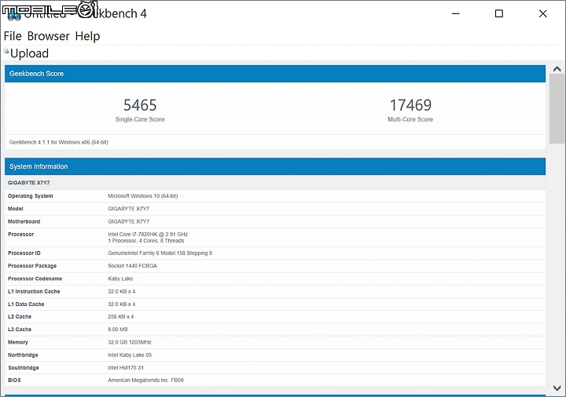Close the Geekbench 4 window
Image resolution: width=566 pixels, height=397 pixels.
[x=542, y=13]
